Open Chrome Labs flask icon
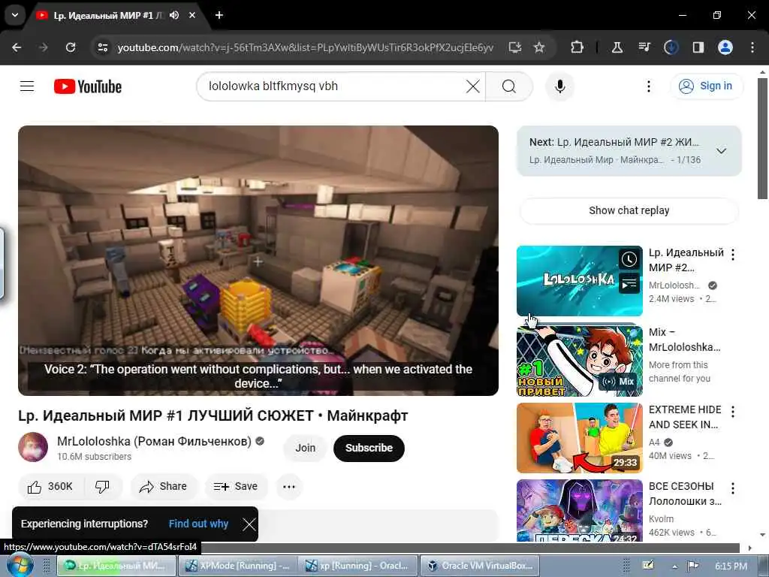This screenshot has width=769, height=577. pyautogui.click(x=617, y=47)
